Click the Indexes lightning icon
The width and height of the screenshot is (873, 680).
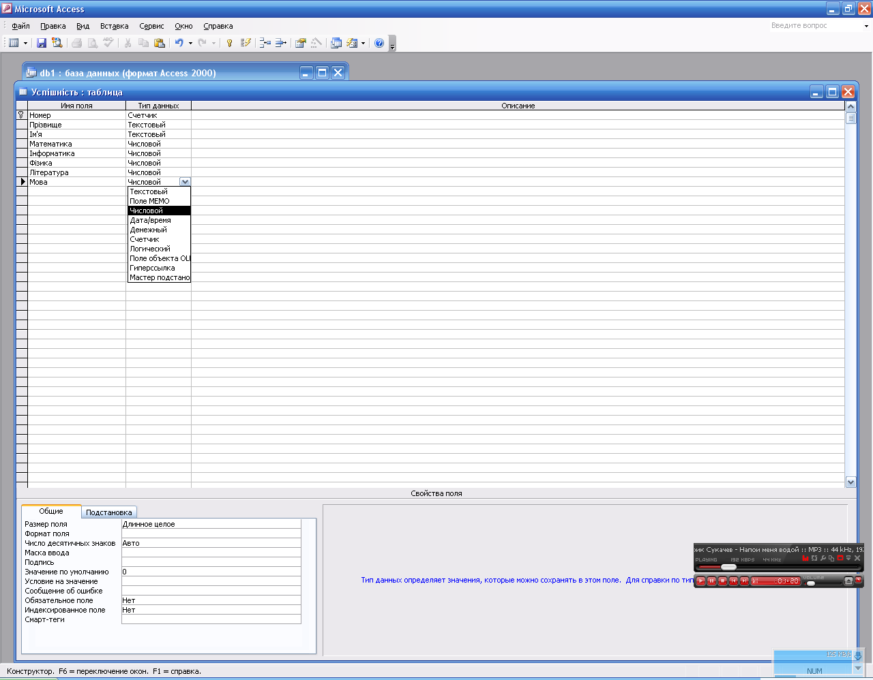(246, 43)
